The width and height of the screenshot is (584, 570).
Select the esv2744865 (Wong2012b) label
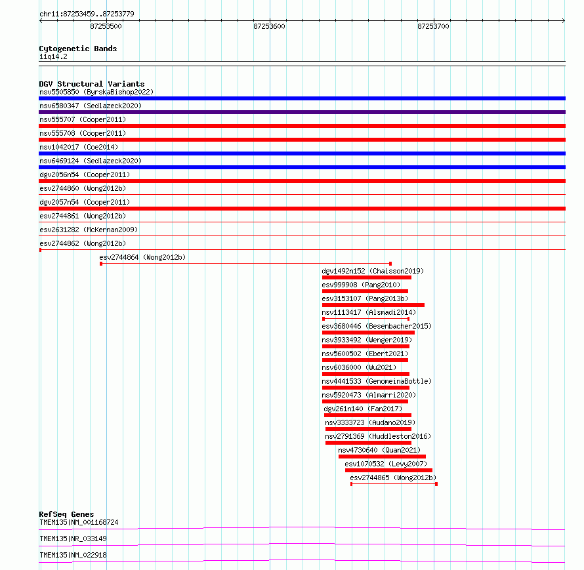[x=393, y=478]
